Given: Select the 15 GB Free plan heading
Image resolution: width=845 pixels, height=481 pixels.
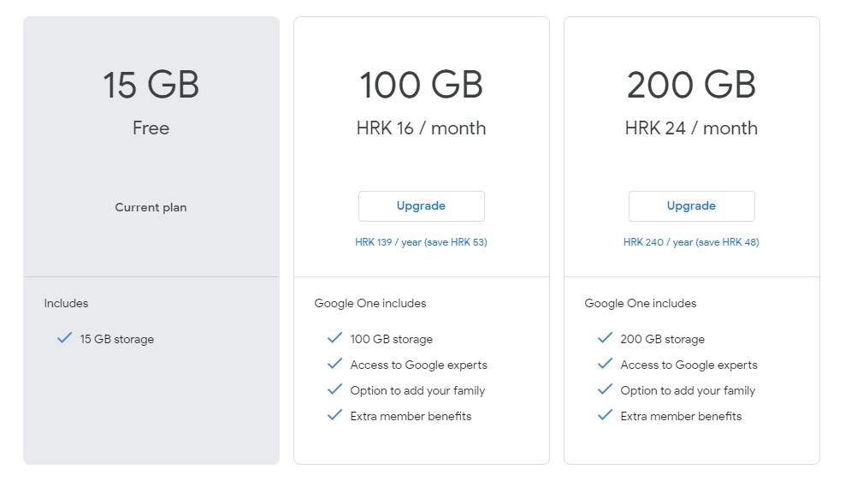Looking at the screenshot, I should tap(151, 86).
